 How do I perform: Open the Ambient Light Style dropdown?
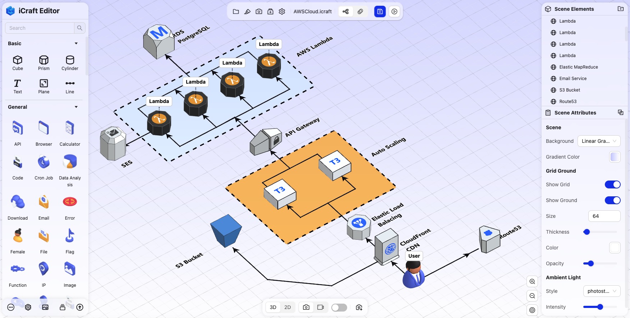tap(602, 291)
